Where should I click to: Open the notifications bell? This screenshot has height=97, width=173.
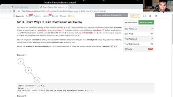(x=150, y=16)
